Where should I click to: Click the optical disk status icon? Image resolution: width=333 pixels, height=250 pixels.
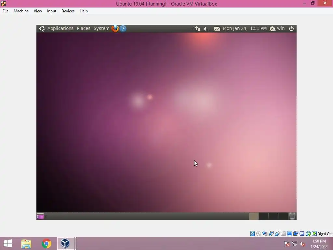point(259,234)
